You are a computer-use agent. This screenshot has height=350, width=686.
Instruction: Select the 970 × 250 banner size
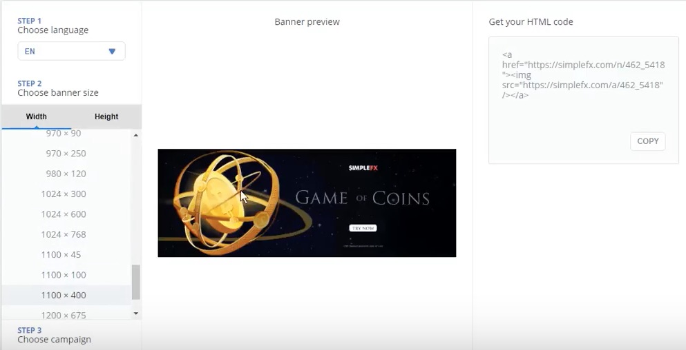[66, 154]
